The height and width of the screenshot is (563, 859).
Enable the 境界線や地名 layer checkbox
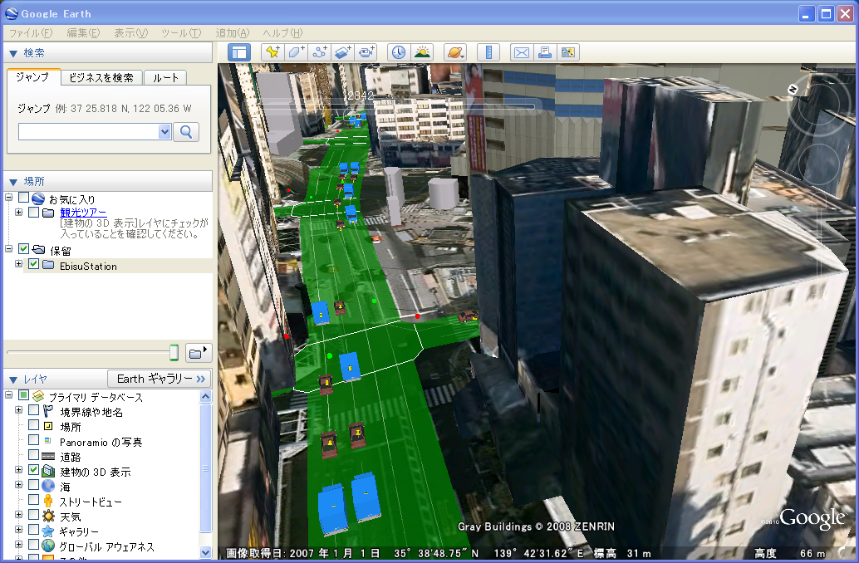tap(34, 410)
